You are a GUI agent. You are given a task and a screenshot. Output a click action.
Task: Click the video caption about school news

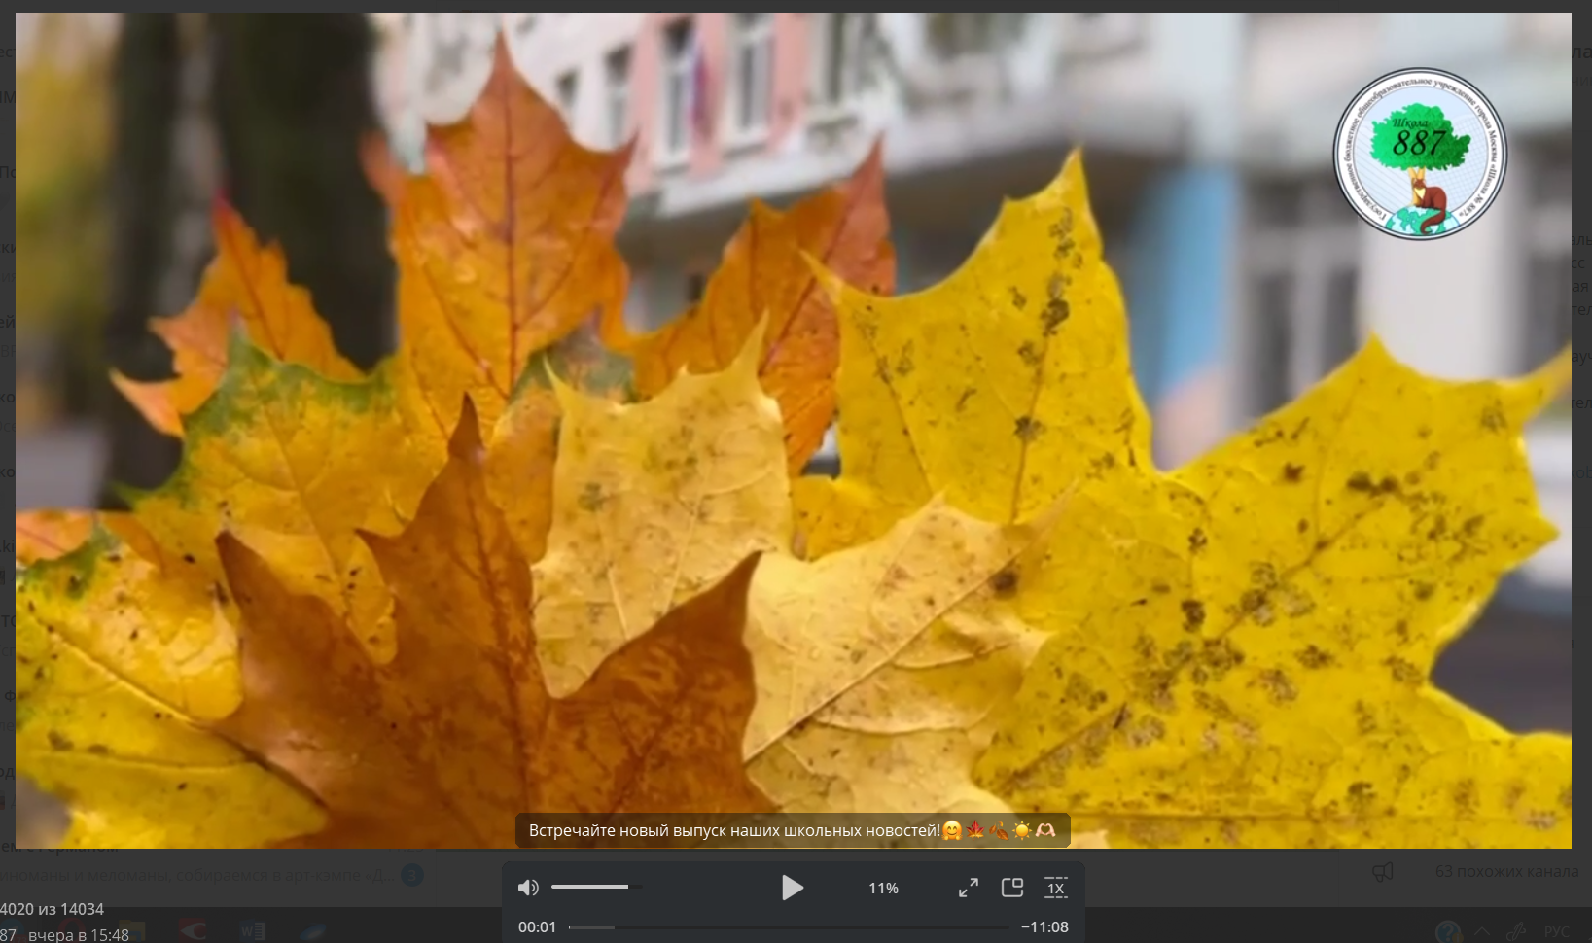click(793, 831)
